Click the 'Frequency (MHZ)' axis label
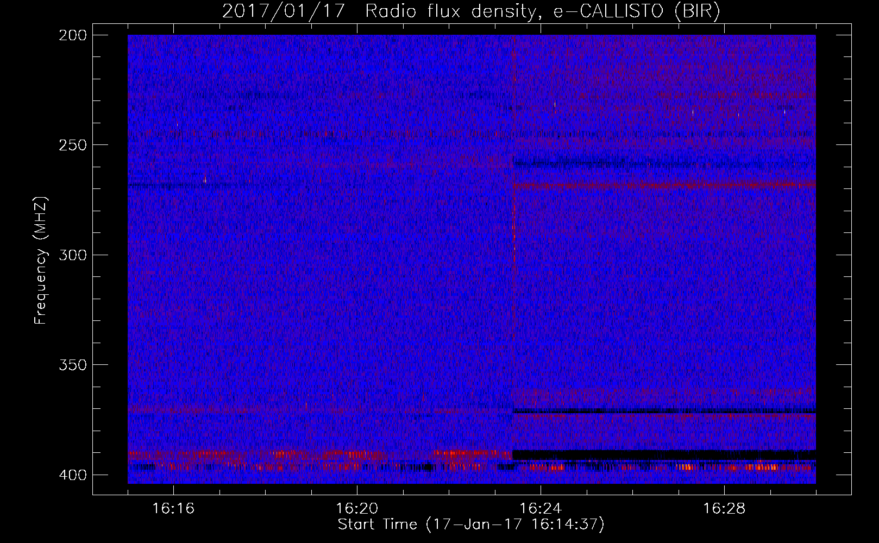This screenshot has height=543, width=879. [x=41, y=261]
